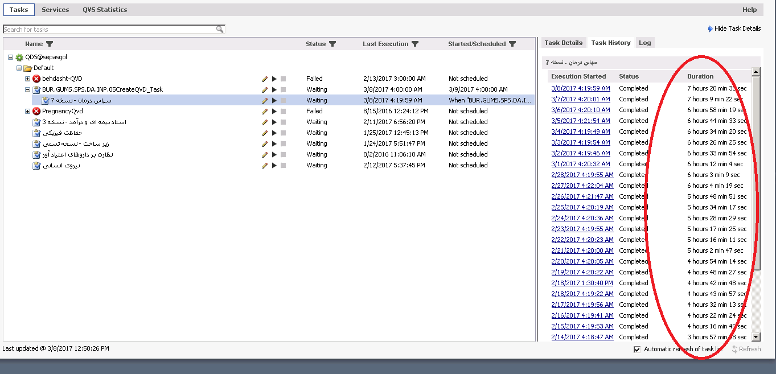Expand the PregnencyQvd tree node

tap(27, 111)
